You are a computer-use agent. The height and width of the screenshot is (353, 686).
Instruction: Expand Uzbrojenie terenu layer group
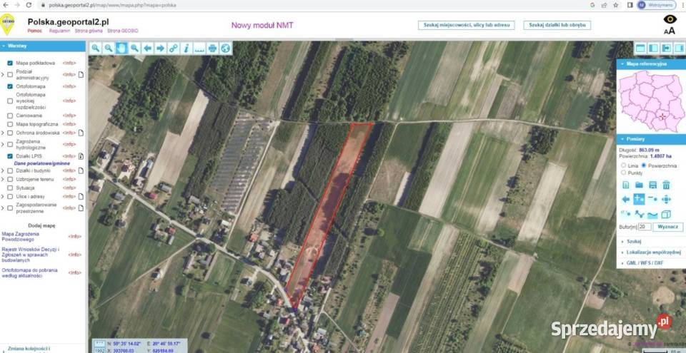(x=3, y=179)
